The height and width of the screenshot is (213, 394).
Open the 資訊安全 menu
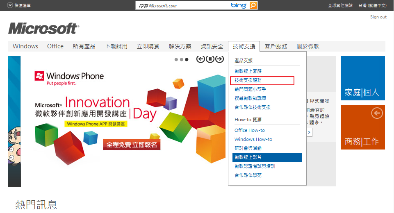click(x=212, y=46)
